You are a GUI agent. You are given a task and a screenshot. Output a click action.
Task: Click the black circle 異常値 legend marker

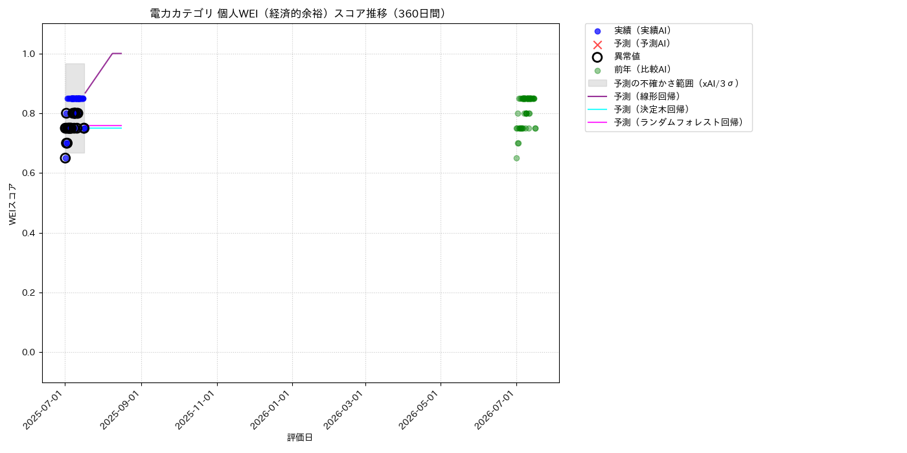pos(597,57)
